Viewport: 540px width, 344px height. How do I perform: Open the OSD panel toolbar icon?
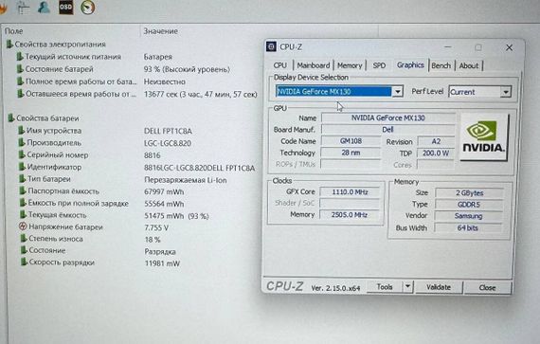click(x=65, y=7)
